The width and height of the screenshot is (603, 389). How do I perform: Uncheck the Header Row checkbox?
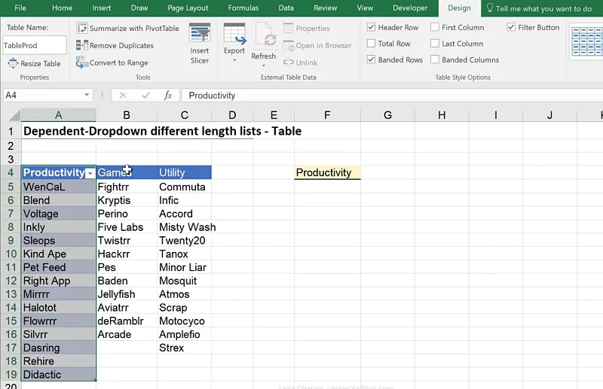371,28
